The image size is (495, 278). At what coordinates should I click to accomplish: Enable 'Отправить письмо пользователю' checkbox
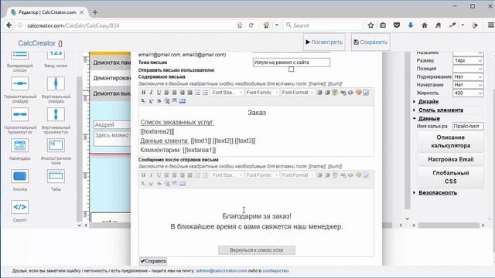[x=291, y=69]
